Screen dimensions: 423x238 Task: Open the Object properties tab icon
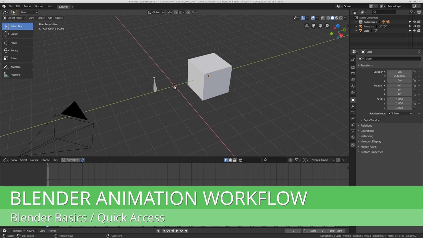coord(353,100)
